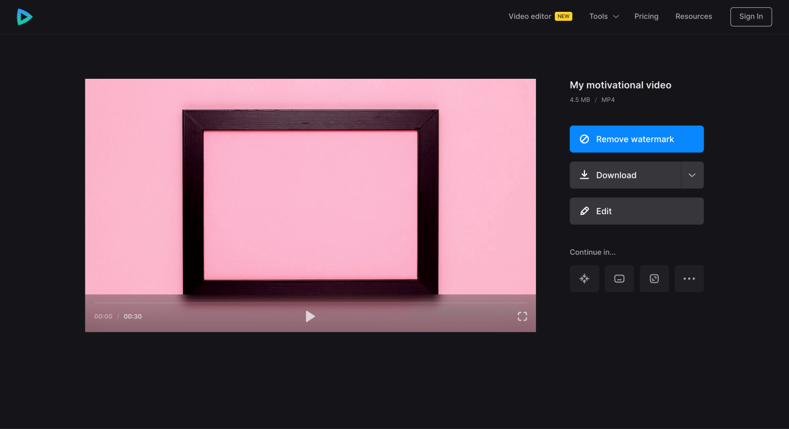
Task: Open the Tools dropdown menu
Action: point(604,16)
